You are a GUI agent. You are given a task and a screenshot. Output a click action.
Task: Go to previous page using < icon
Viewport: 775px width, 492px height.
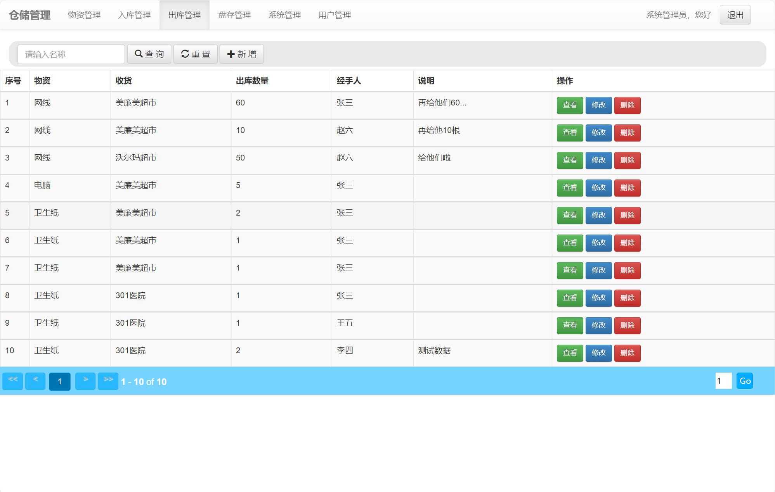tap(35, 381)
